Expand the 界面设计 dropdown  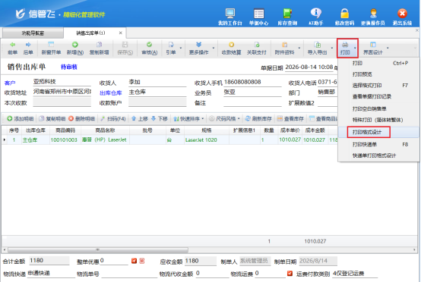(x=388, y=49)
